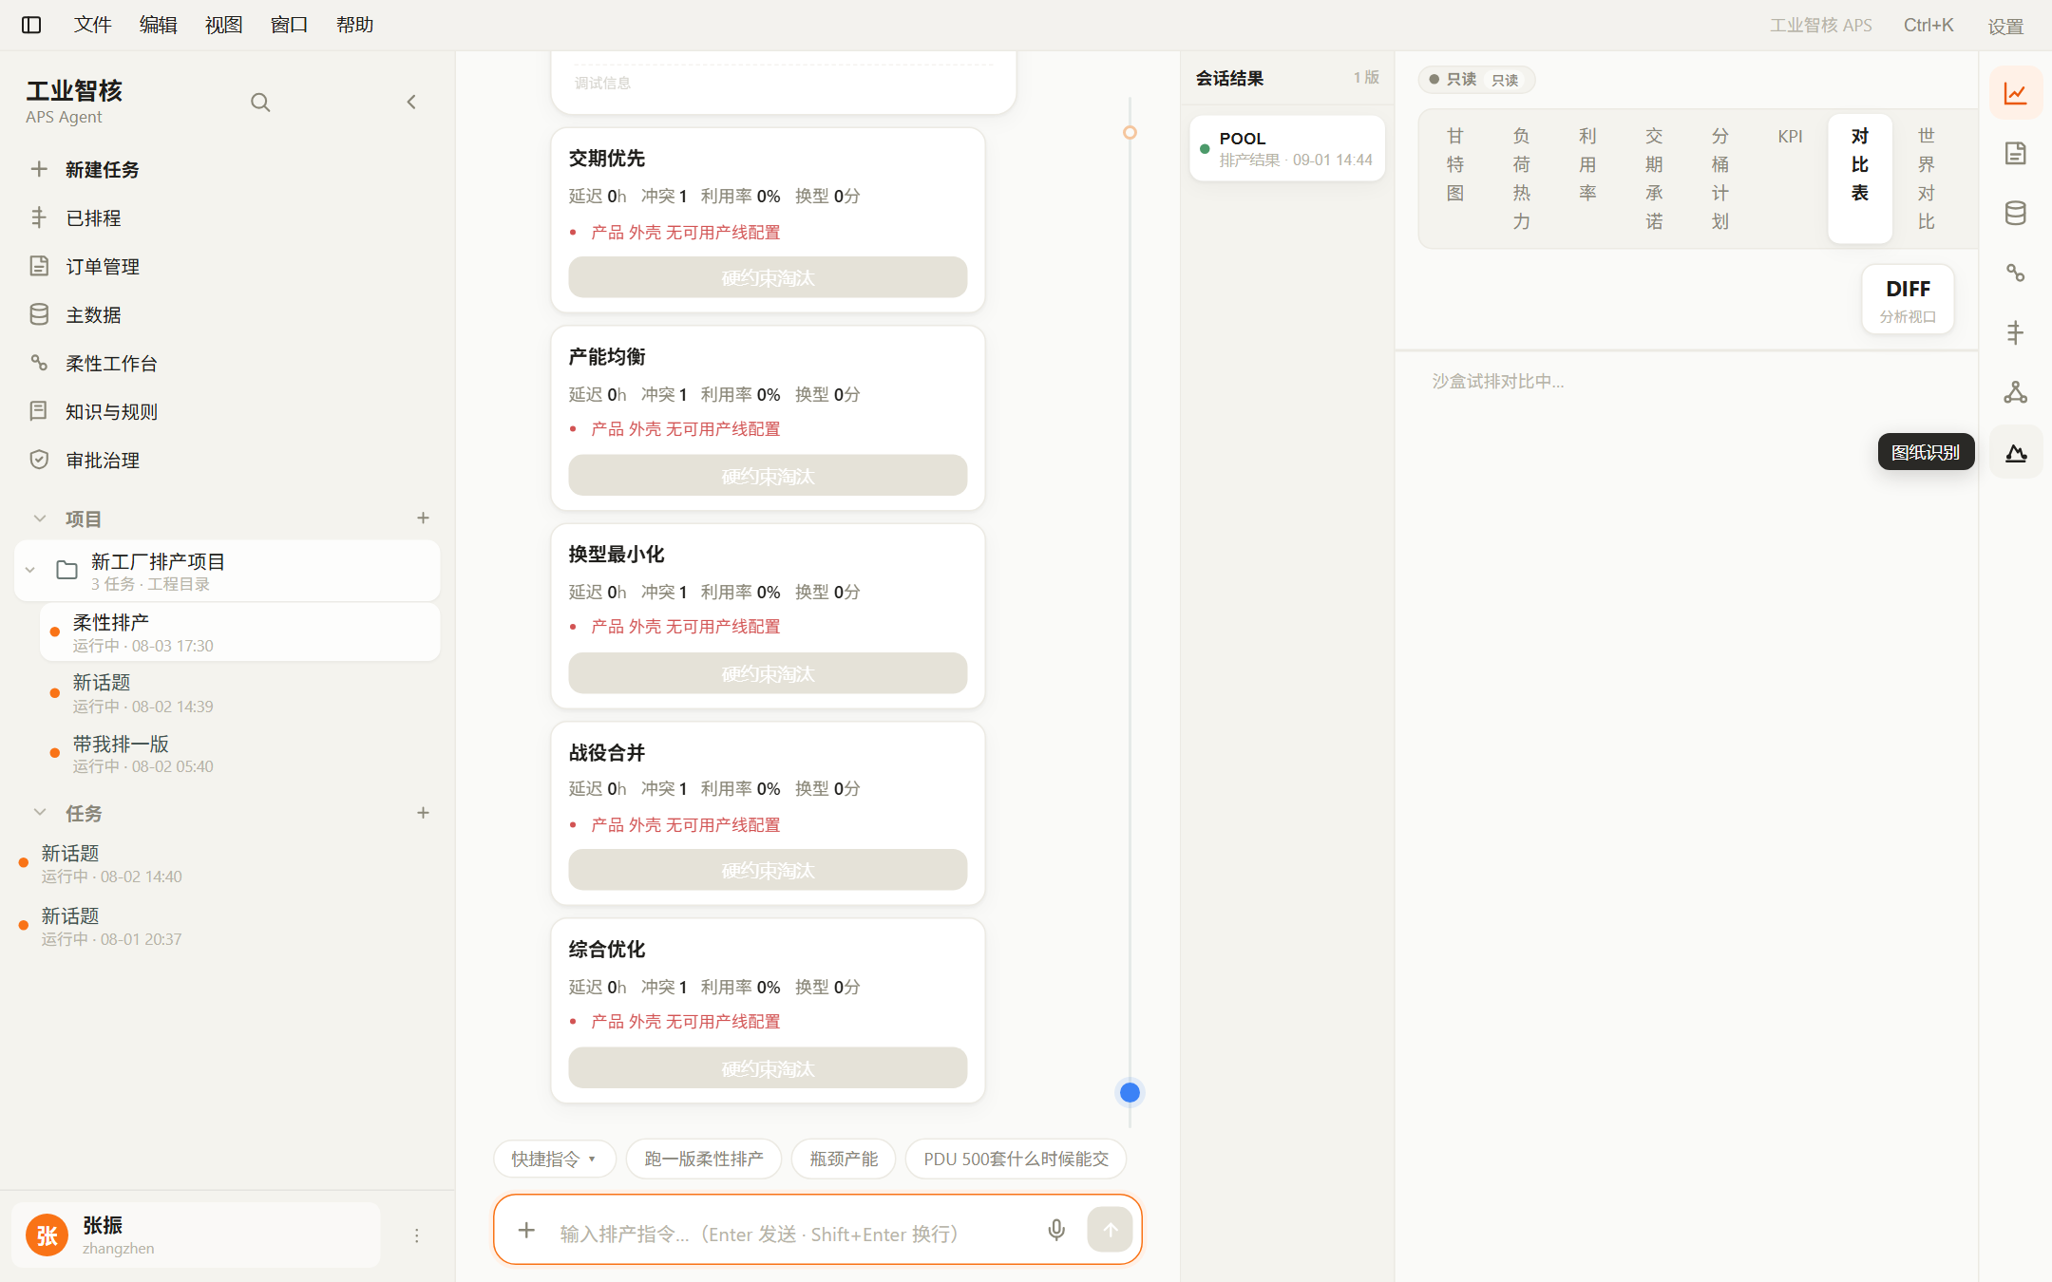This screenshot has height=1282, width=2052.
Task: Switch to the KPI tab
Action: coord(1790,136)
